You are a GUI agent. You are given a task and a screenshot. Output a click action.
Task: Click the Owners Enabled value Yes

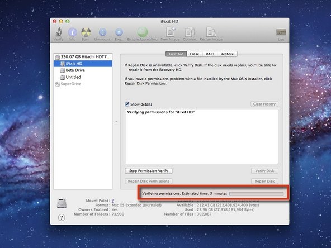click(x=115, y=209)
